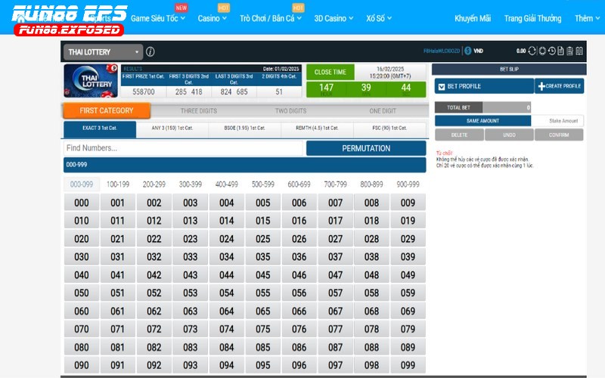Pick number 066 in the grid
This screenshot has width=605, height=378.
pyautogui.click(x=299, y=311)
